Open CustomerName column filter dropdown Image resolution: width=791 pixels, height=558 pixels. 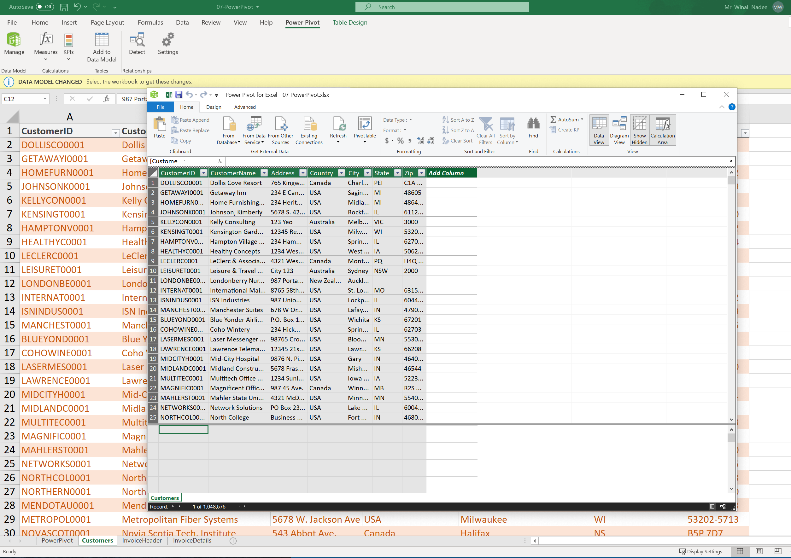[264, 173]
